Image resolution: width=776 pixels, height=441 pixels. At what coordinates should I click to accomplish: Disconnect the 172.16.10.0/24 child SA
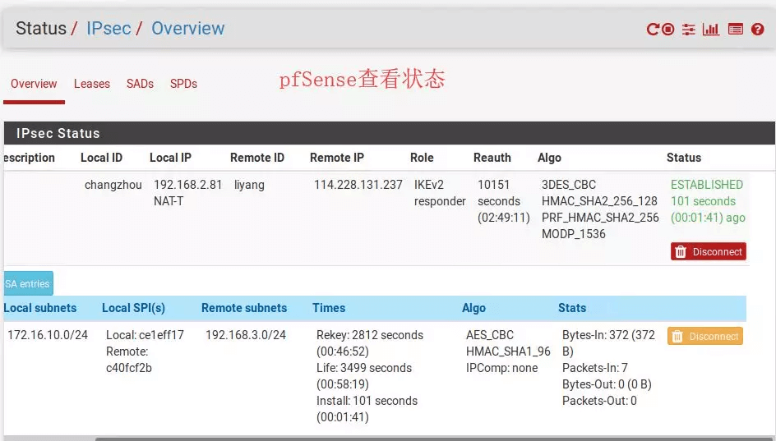pyautogui.click(x=704, y=336)
